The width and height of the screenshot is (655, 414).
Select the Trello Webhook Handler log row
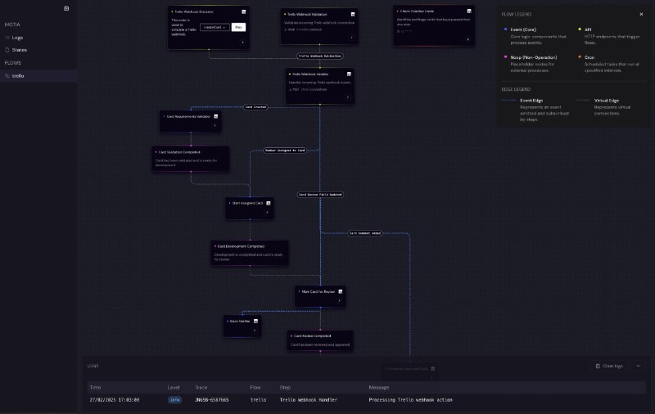360,399
